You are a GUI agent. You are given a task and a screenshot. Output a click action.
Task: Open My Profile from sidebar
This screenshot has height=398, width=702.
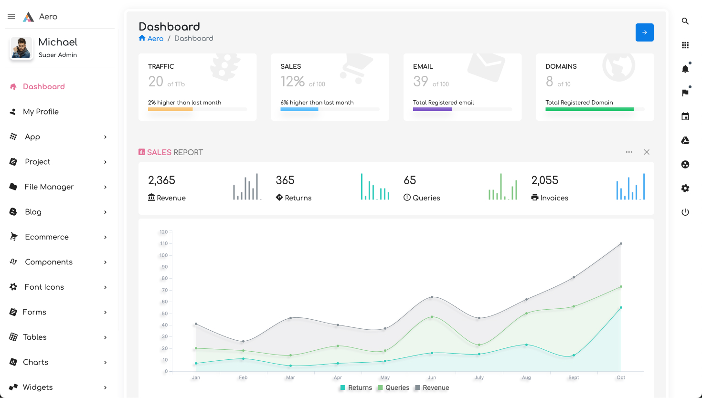tap(41, 112)
